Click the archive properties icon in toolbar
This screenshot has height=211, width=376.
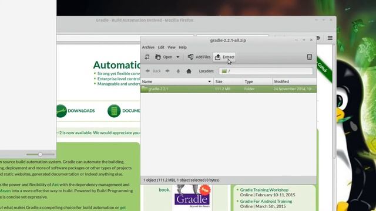pyautogui.click(x=310, y=57)
